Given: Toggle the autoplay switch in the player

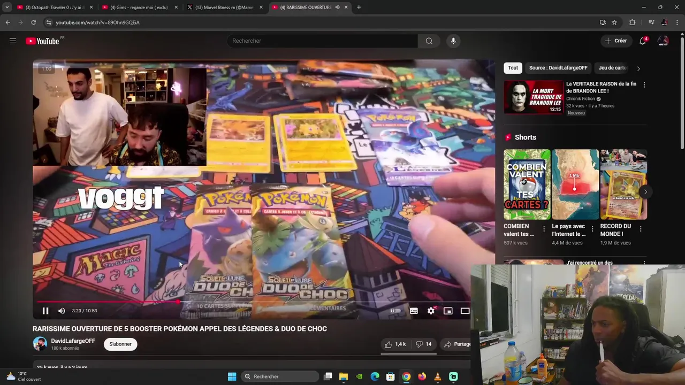Looking at the screenshot, I should [x=395, y=311].
